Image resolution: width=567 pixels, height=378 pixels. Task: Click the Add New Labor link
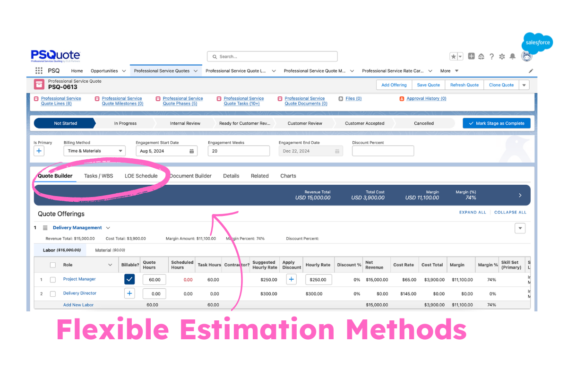coord(78,305)
